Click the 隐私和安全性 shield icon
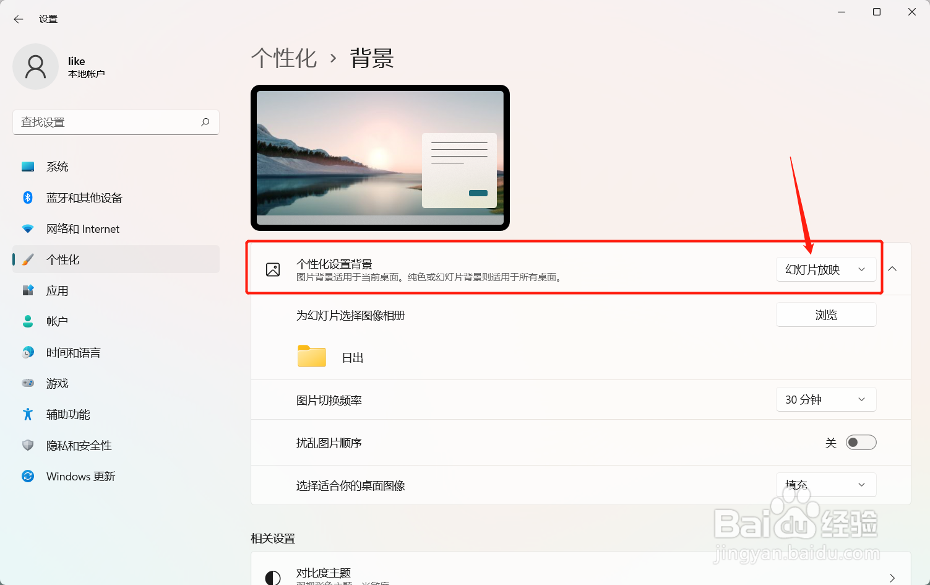This screenshot has height=585, width=930. 28,445
